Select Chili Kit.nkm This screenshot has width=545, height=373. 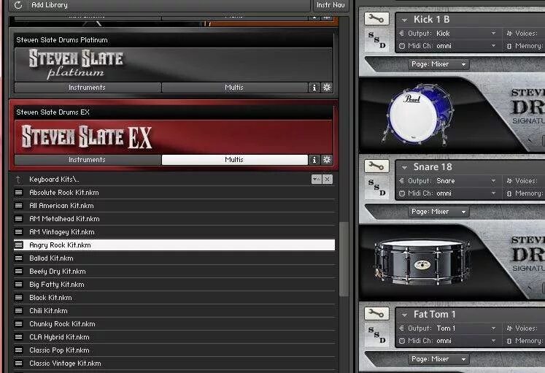coord(174,310)
